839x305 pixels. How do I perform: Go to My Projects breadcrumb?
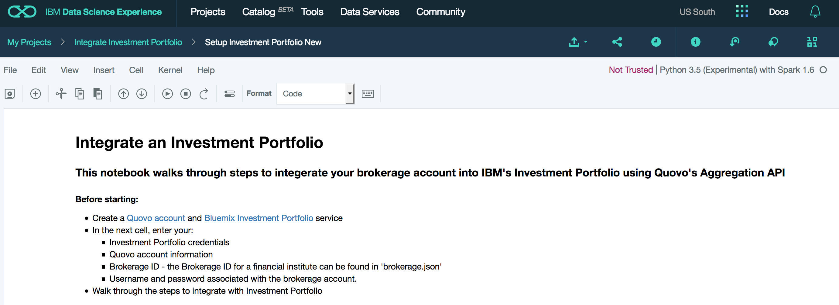coord(29,42)
